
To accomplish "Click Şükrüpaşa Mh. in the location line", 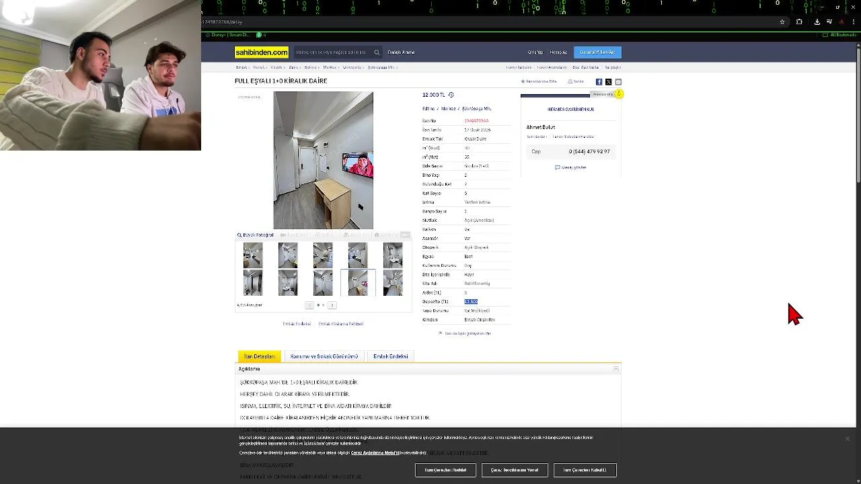I will pos(477,109).
